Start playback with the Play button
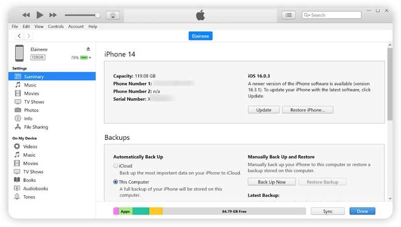401x227 pixels. (40, 15)
